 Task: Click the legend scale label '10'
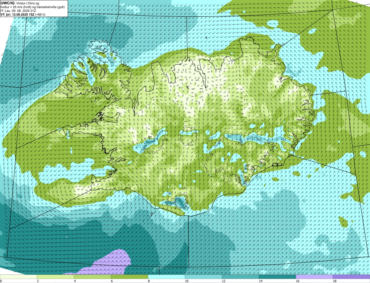187,281
